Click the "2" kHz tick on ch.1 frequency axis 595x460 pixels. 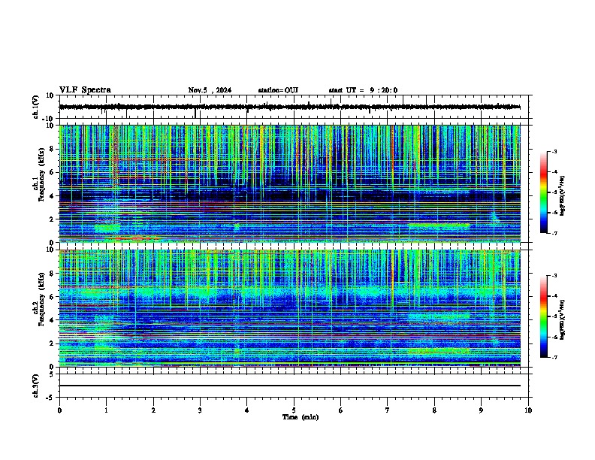[x=53, y=219]
